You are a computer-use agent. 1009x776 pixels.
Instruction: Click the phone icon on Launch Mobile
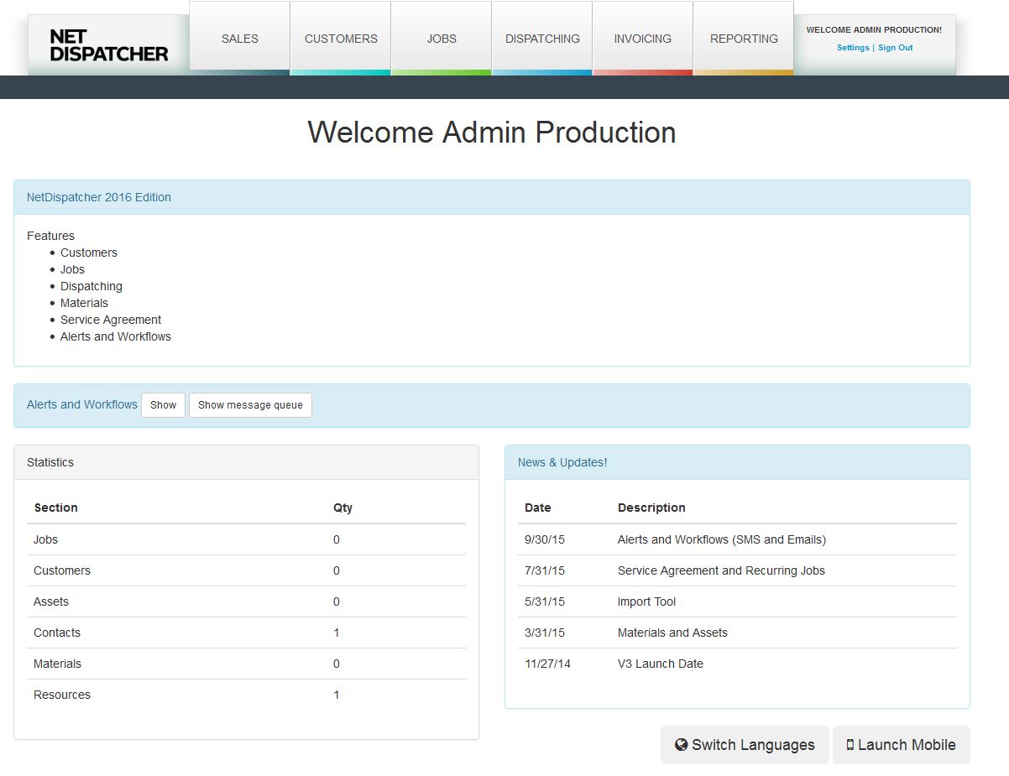pyautogui.click(x=850, y=745)
